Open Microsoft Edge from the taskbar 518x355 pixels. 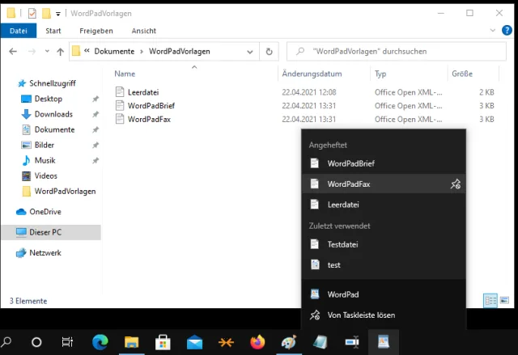pos(100,342)
